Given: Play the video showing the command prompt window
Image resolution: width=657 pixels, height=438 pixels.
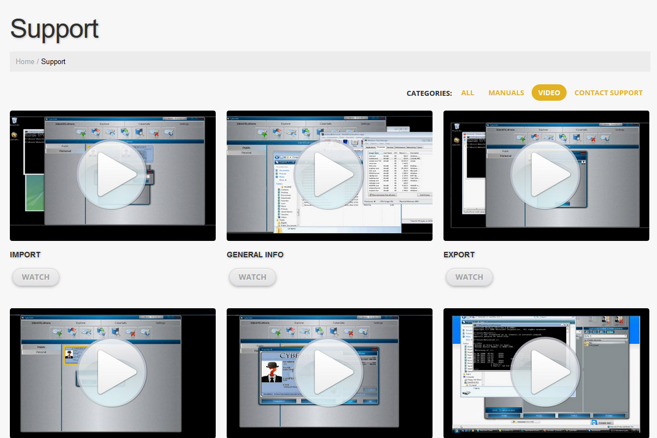Looking at the screenshot, I should [546, 372].
